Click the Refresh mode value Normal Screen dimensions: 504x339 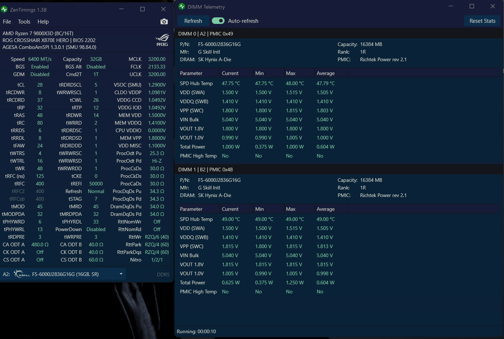coord(96,191)
